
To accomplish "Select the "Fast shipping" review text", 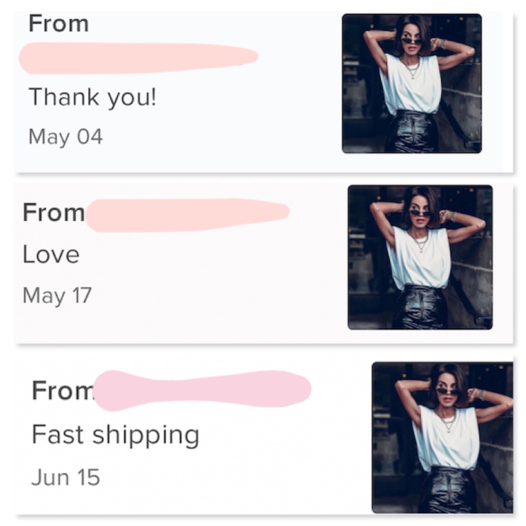I will coord(115,435).
